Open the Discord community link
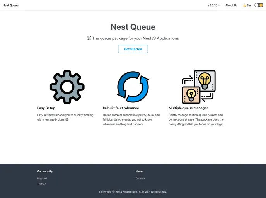The image size is (266, 198). pyautogui.click(x=42, y=179)
